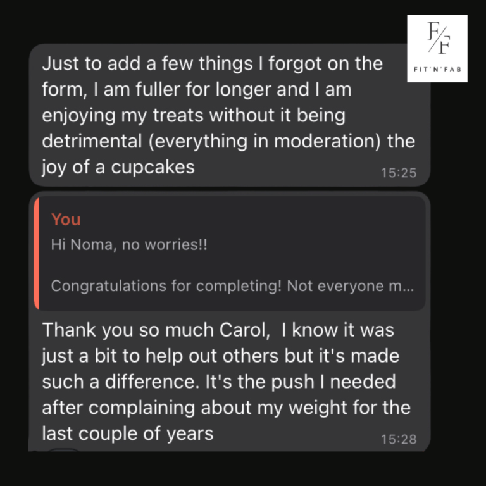Viewport: 486px width, 486px height.
Task: Click the text "last couple of years"
Action: click(x=127, y=434)
